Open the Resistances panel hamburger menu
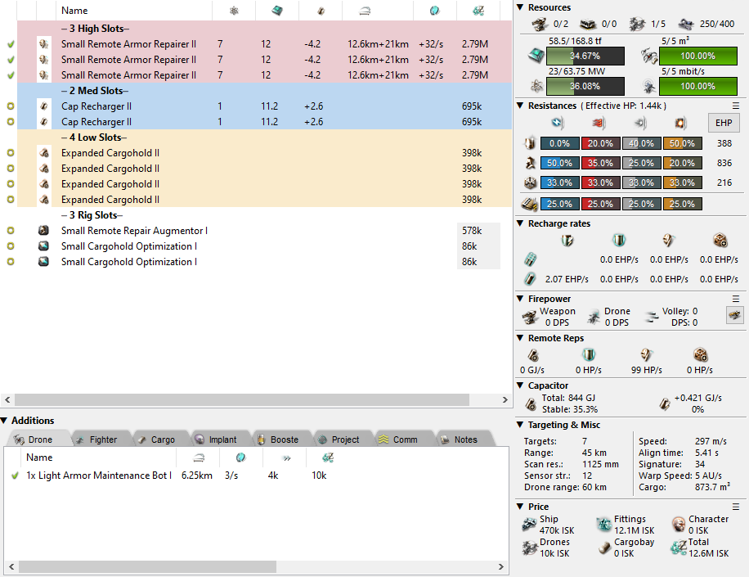This screenshot has width=749, height=577. 735,106
